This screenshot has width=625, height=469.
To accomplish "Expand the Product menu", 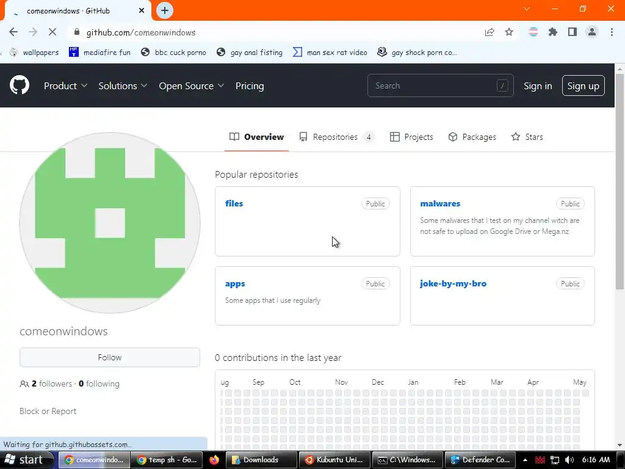I will coord(65,85).
